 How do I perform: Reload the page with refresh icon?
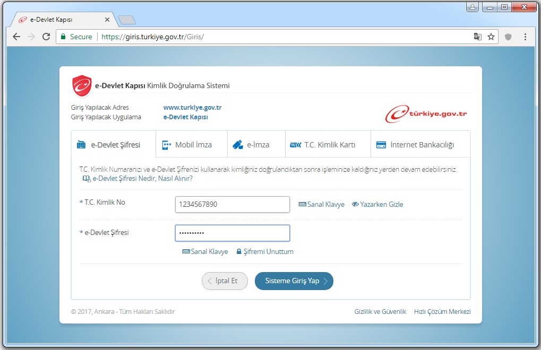click(46, 37)
